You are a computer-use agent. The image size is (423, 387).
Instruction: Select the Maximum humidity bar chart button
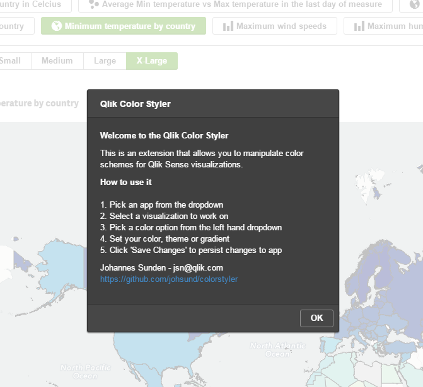(383, 26)
